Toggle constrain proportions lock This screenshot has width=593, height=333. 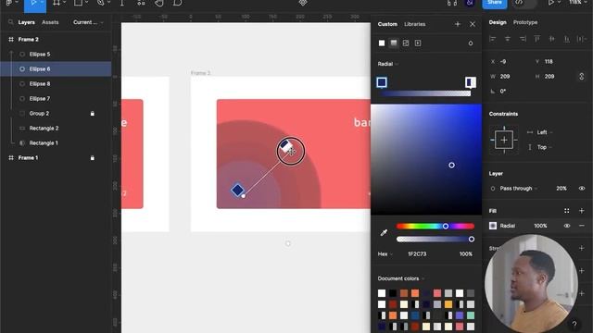point(581,76)
